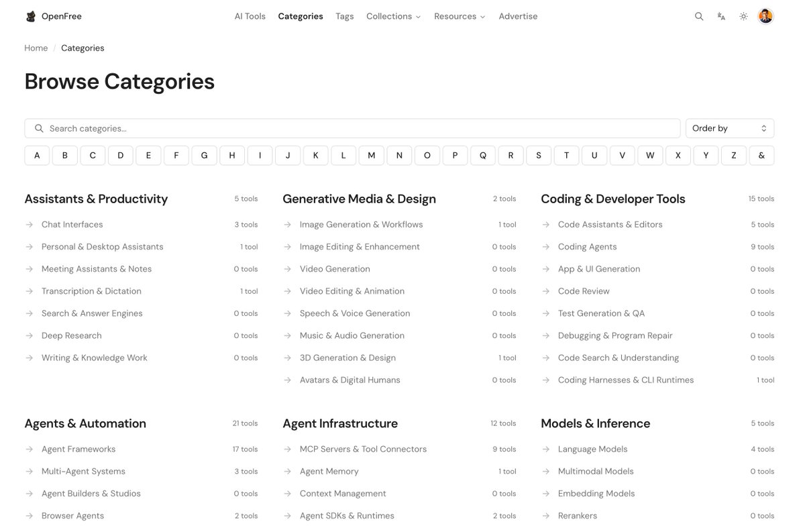The image size is (805, 530).
Task: Filter categories by the & symbol
Action: coord(761,156)
